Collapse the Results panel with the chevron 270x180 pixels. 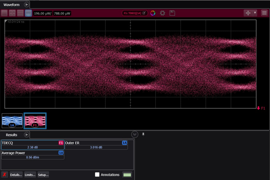(x=135, y=134)
